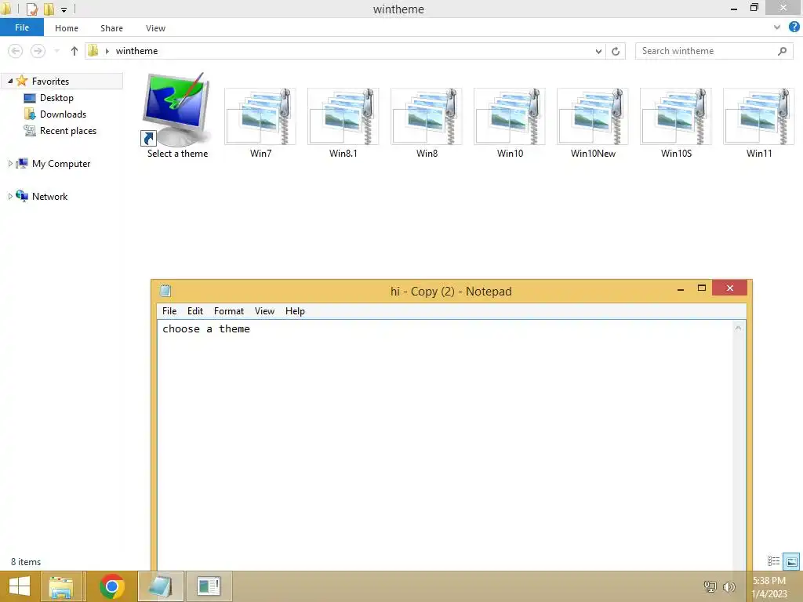Click the Notepad title bar icon
Viewport: 803px width, 602px height.
point(165,291)
